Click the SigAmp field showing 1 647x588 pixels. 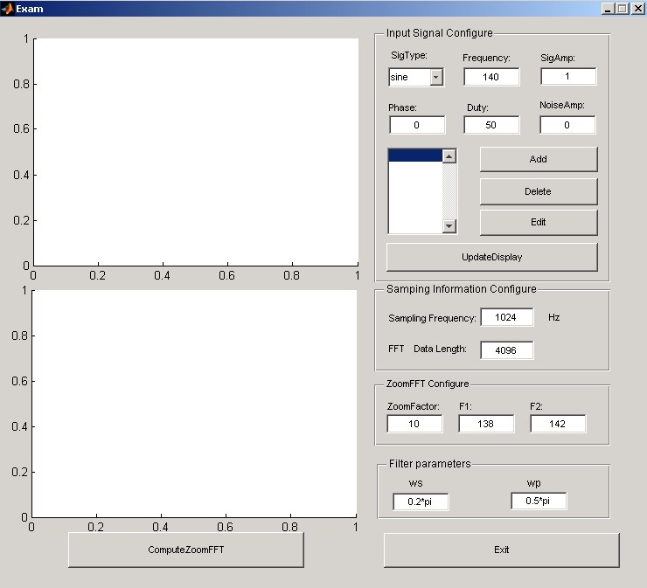tap(567, 76)
